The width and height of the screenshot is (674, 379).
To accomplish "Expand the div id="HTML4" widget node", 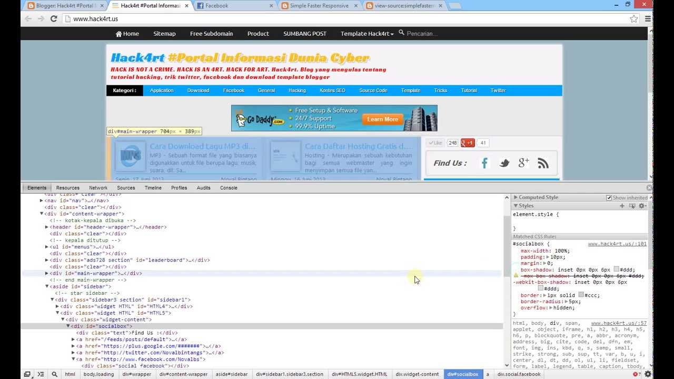I will (57, 306).
